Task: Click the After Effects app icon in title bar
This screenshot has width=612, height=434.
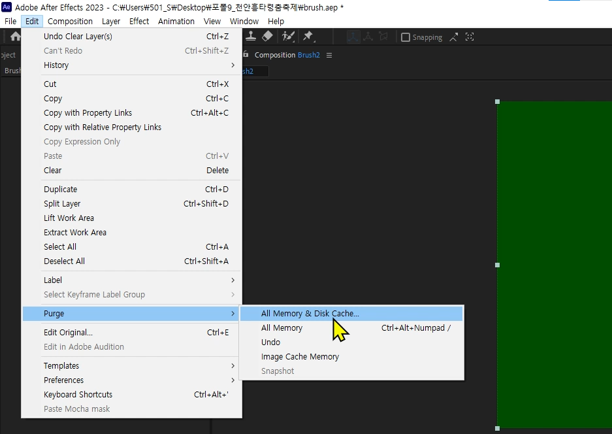Action: point(7,7)
